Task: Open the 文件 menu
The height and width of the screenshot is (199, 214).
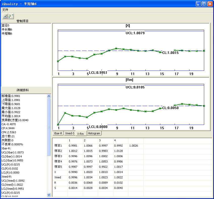Action: pyautogui.click(x=5, y=10)
